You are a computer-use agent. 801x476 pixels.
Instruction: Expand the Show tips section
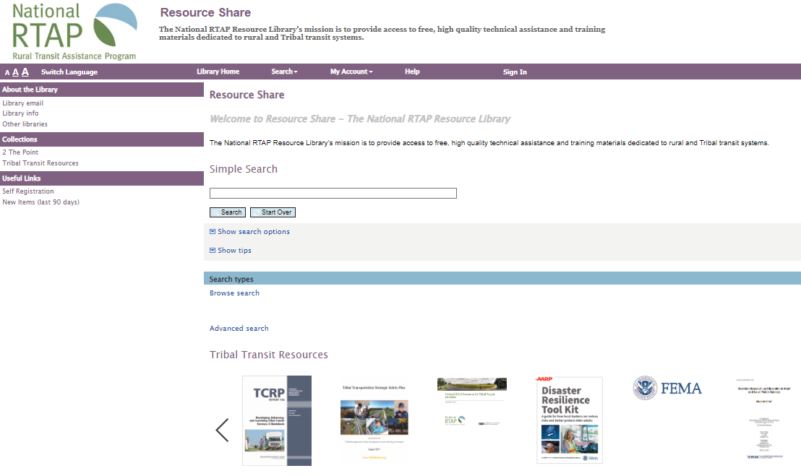230,250
